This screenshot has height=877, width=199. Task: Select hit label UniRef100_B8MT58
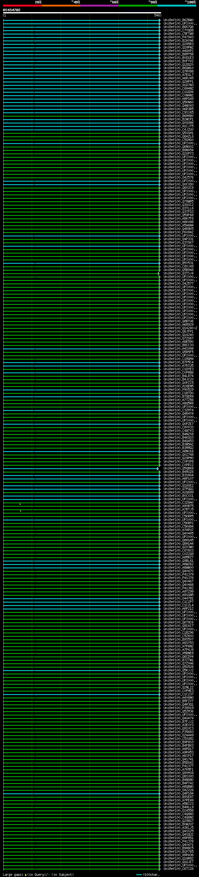[178, 54]
